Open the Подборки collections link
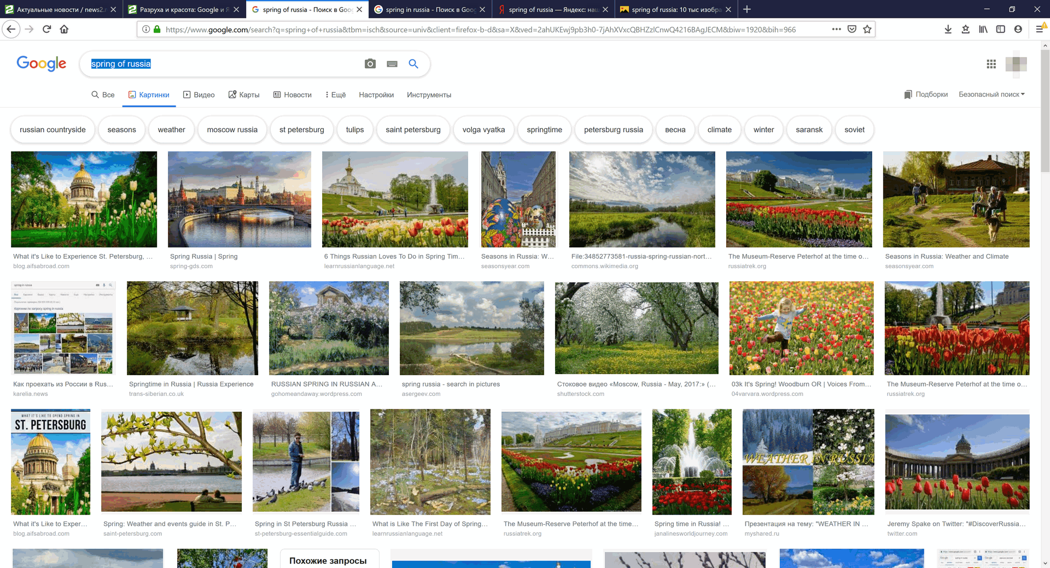This screenshot has width=1050, height=568. pyautogui.click(x=926, y=94)
